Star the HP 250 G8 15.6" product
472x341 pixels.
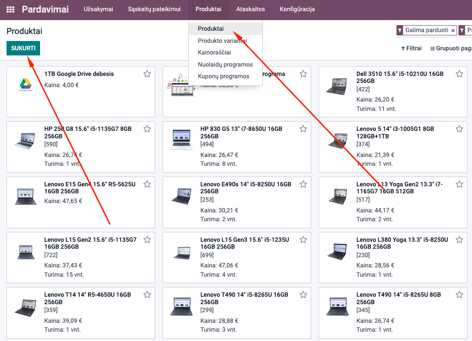point(147,129)
